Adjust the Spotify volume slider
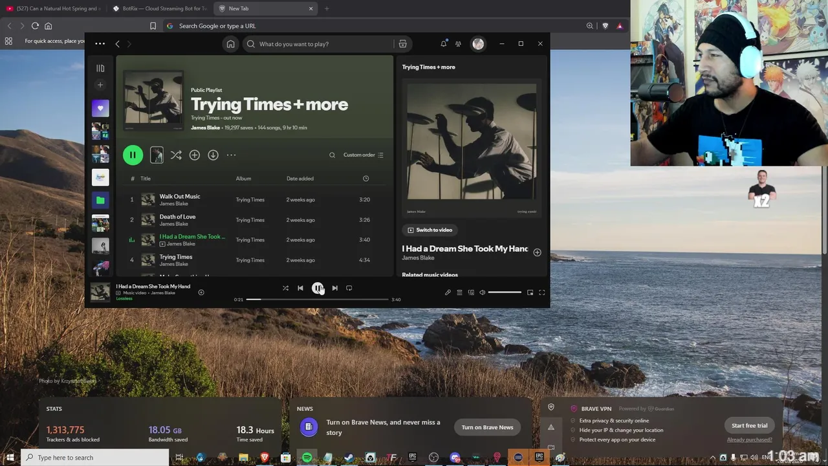Viewport: 828px width, 466px height. point(505,293)
